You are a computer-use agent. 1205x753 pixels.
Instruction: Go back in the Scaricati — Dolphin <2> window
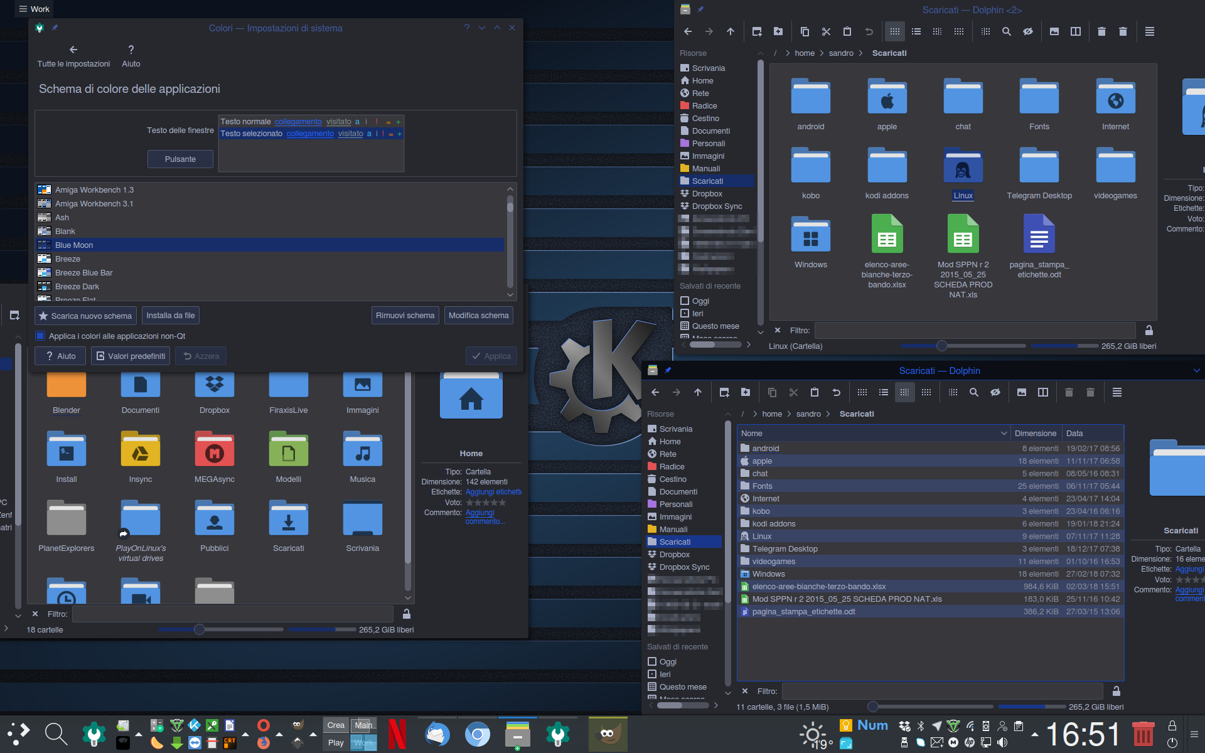[688, 31]
